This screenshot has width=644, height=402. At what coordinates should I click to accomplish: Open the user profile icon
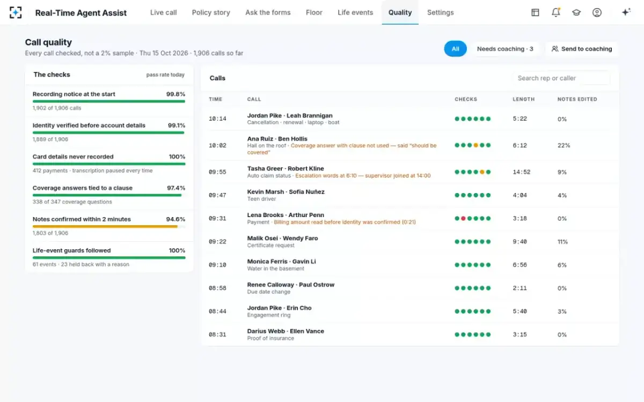click(x=597, y=12)
